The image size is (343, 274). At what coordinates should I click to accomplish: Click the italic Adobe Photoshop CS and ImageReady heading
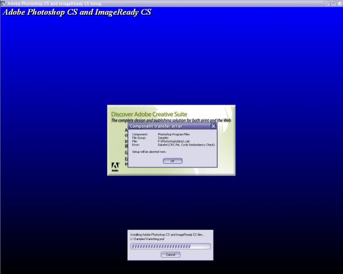point(77,12)
